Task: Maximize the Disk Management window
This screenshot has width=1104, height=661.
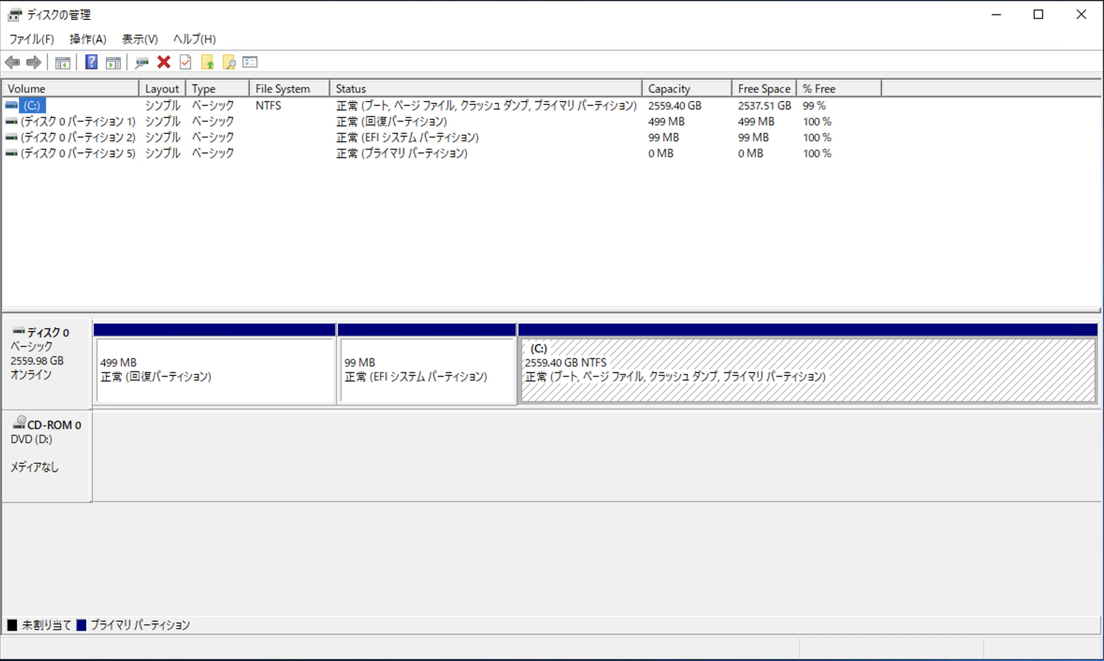Action: click(x=1039, y=14)
